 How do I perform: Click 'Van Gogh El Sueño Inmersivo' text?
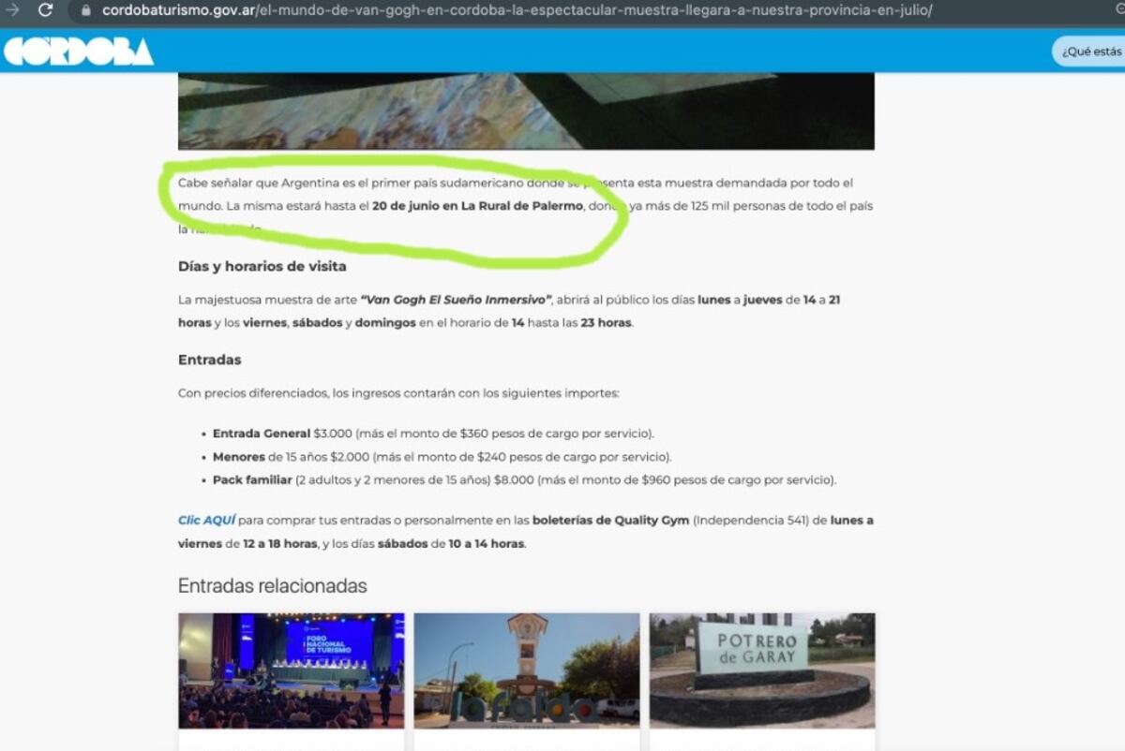coord(457,300)
